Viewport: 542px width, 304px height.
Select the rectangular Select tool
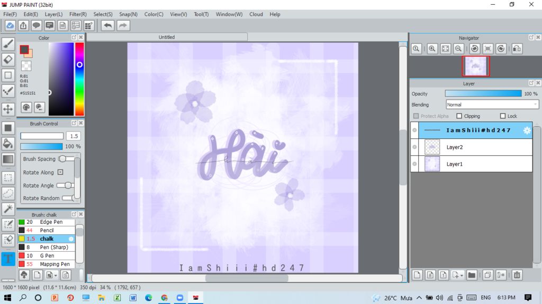(8, 178)
